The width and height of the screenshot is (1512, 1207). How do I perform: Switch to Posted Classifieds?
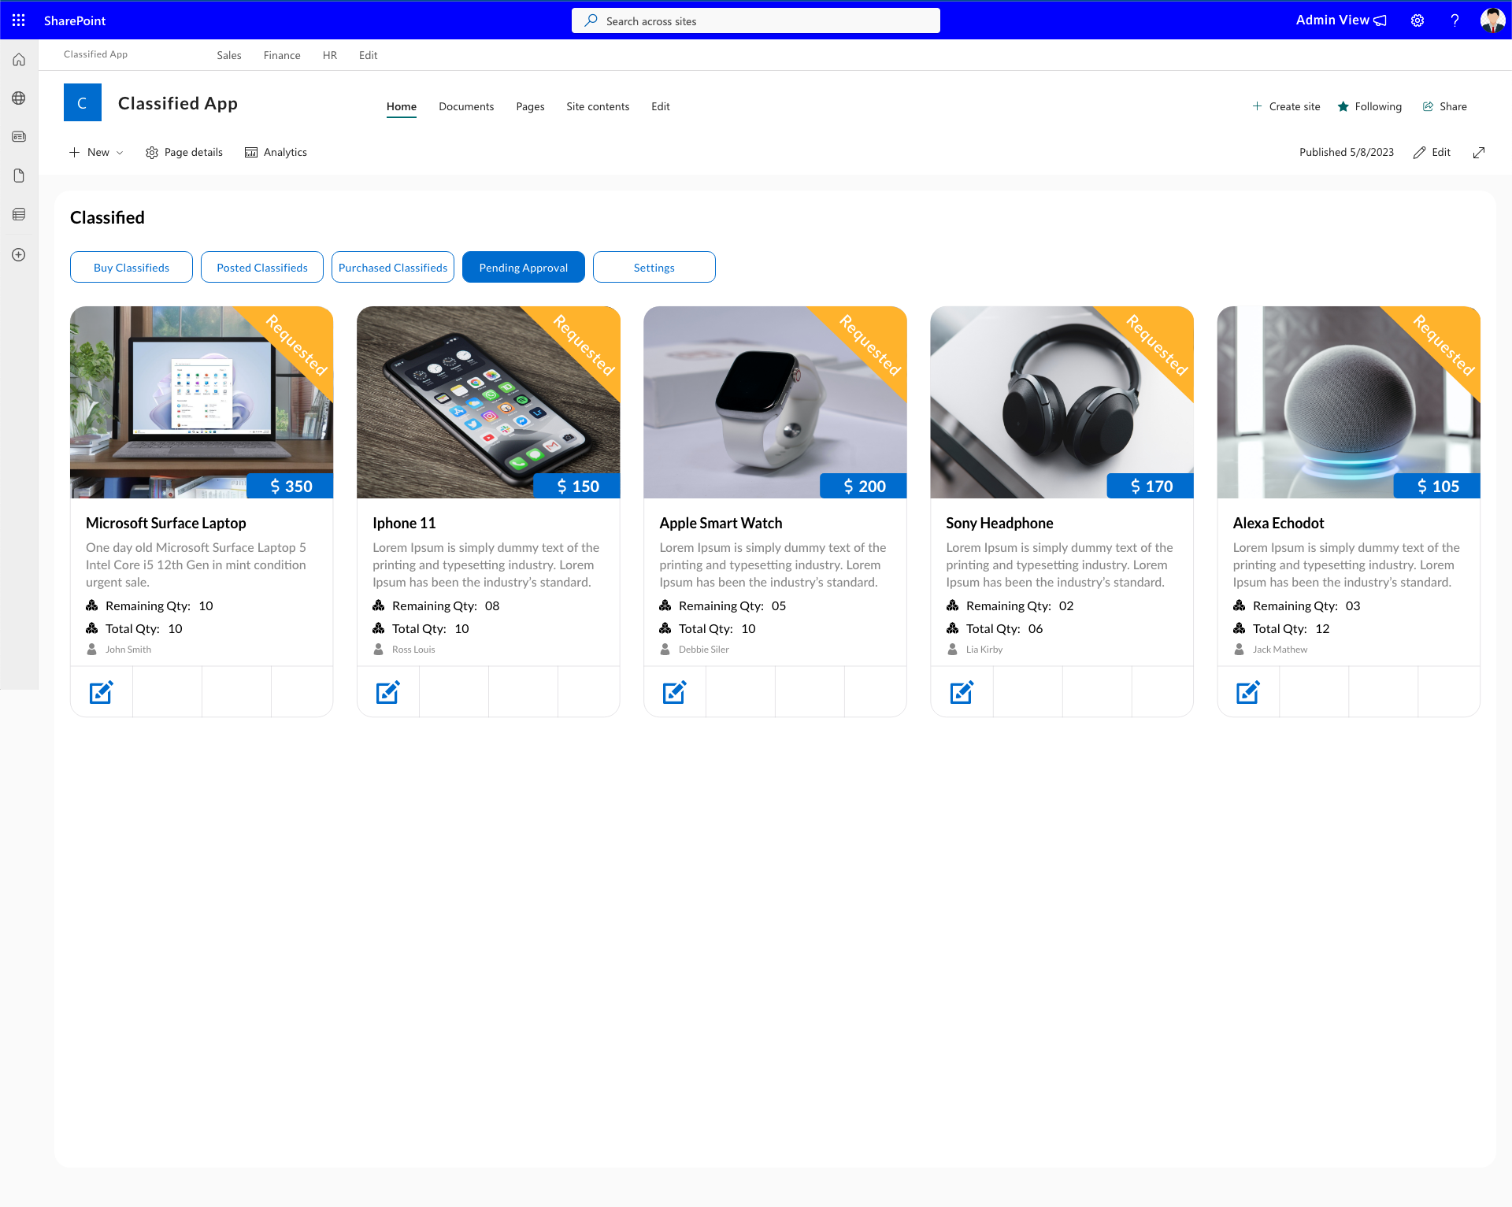262,267
